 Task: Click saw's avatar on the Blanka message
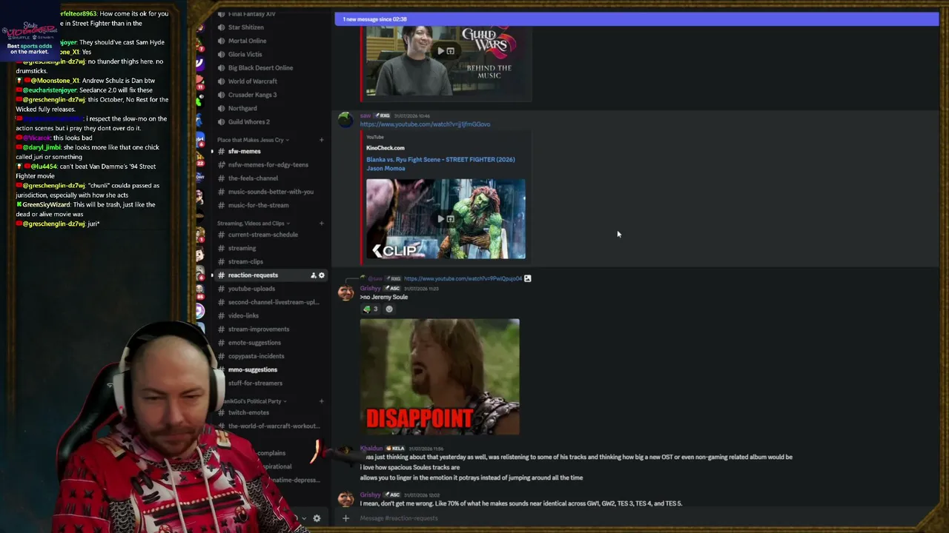[345, 120]
